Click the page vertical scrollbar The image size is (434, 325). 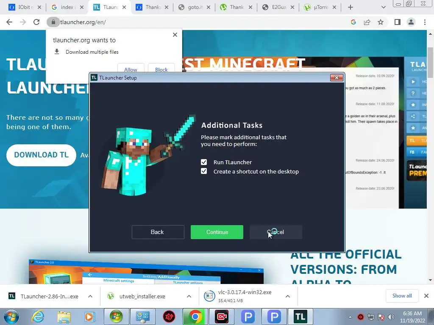click(x=430, y=63)
